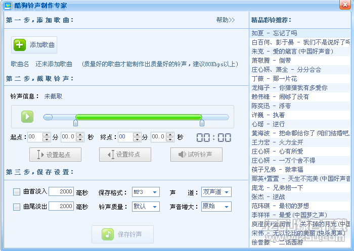The image size is (354, 251).
Task: Select ringtone 白百何、彭于晏 - 我们不是说好了吗
Action: point(300,42)
